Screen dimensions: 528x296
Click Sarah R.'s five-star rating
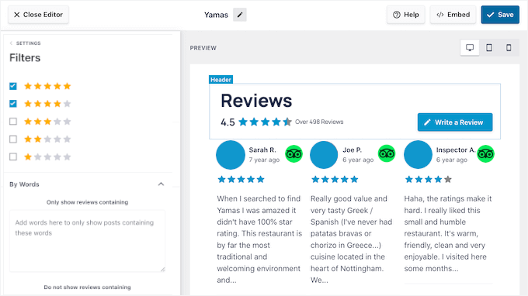[x=241, y=180]
